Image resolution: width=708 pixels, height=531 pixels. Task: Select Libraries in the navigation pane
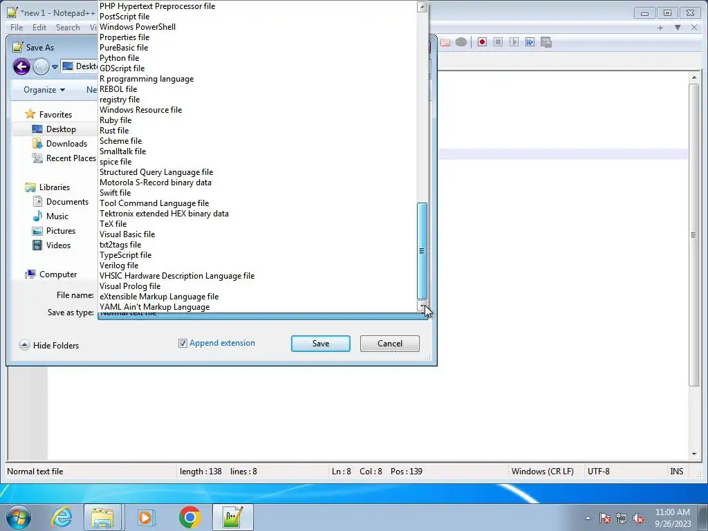[48, 187]
